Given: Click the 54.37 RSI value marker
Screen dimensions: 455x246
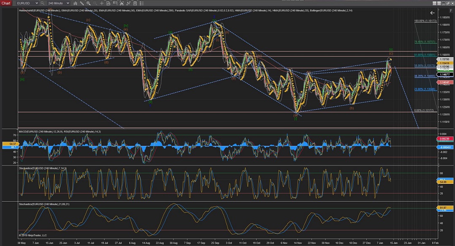Looking at the screenshot, I should (11, 144).
